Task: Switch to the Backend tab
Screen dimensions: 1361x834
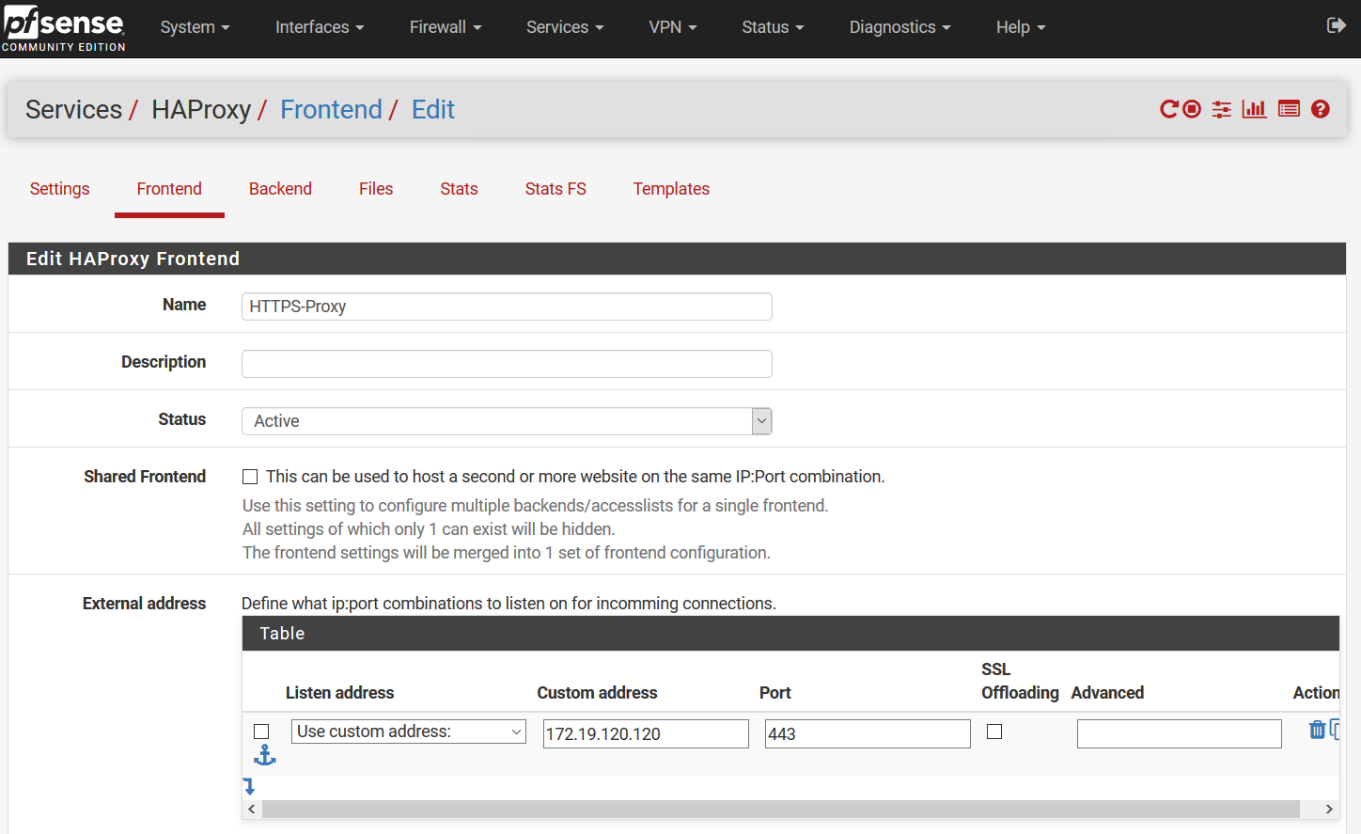Action: click(x=280, y=189)
